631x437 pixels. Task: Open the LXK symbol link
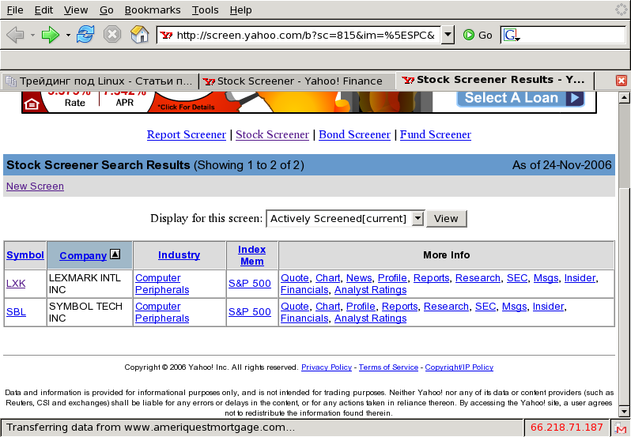coord(16,284)
